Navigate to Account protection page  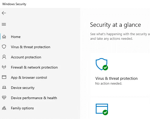[x=26, y=57]
